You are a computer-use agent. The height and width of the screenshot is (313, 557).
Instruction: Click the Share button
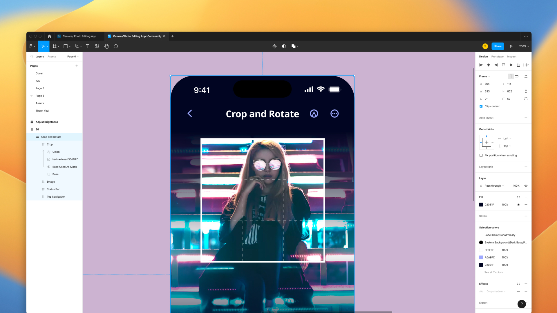(x=498, y=46)
